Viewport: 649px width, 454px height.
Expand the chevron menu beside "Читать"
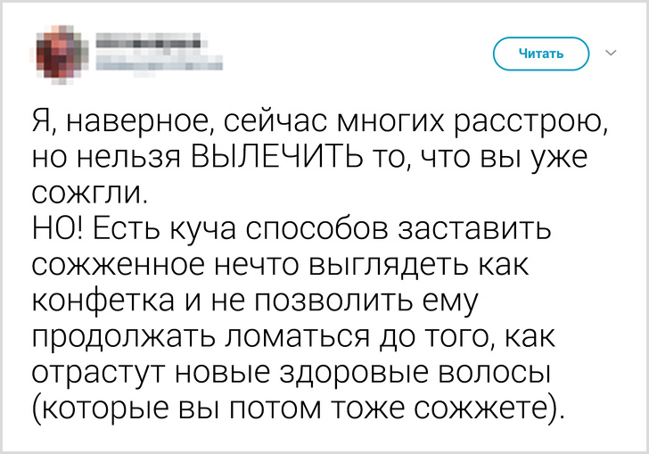point(611,54)
